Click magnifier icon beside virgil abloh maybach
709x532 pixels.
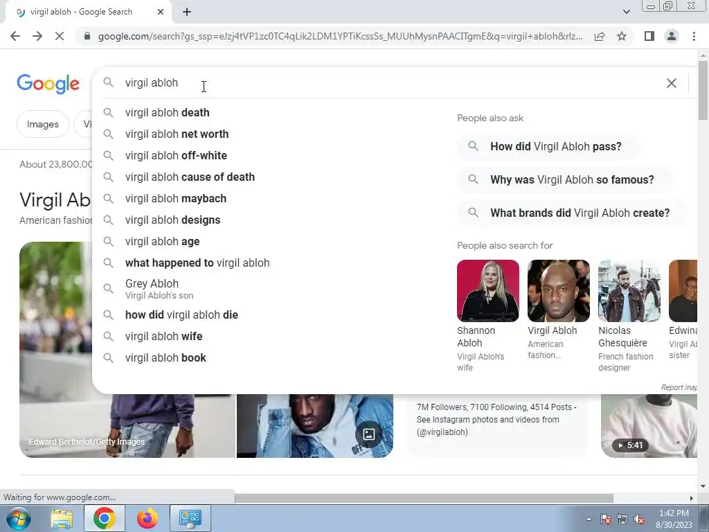108,199
